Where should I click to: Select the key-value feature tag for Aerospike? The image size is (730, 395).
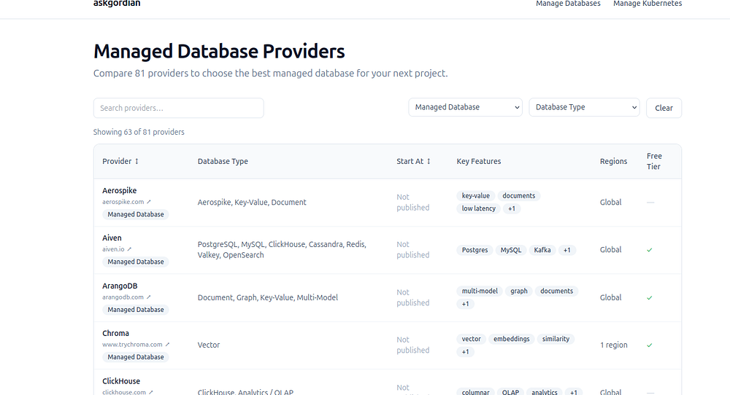[476, 195]
